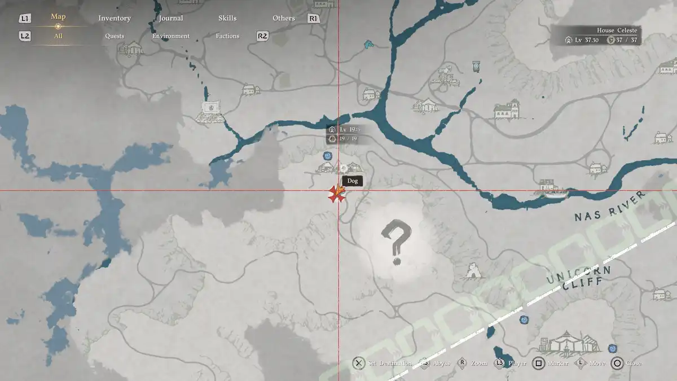
Task: Click the R2 next-filter button
Action: [262, 36]
